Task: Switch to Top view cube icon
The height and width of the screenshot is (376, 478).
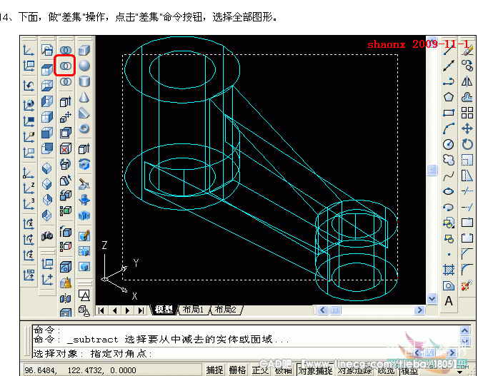Action: 47,70
